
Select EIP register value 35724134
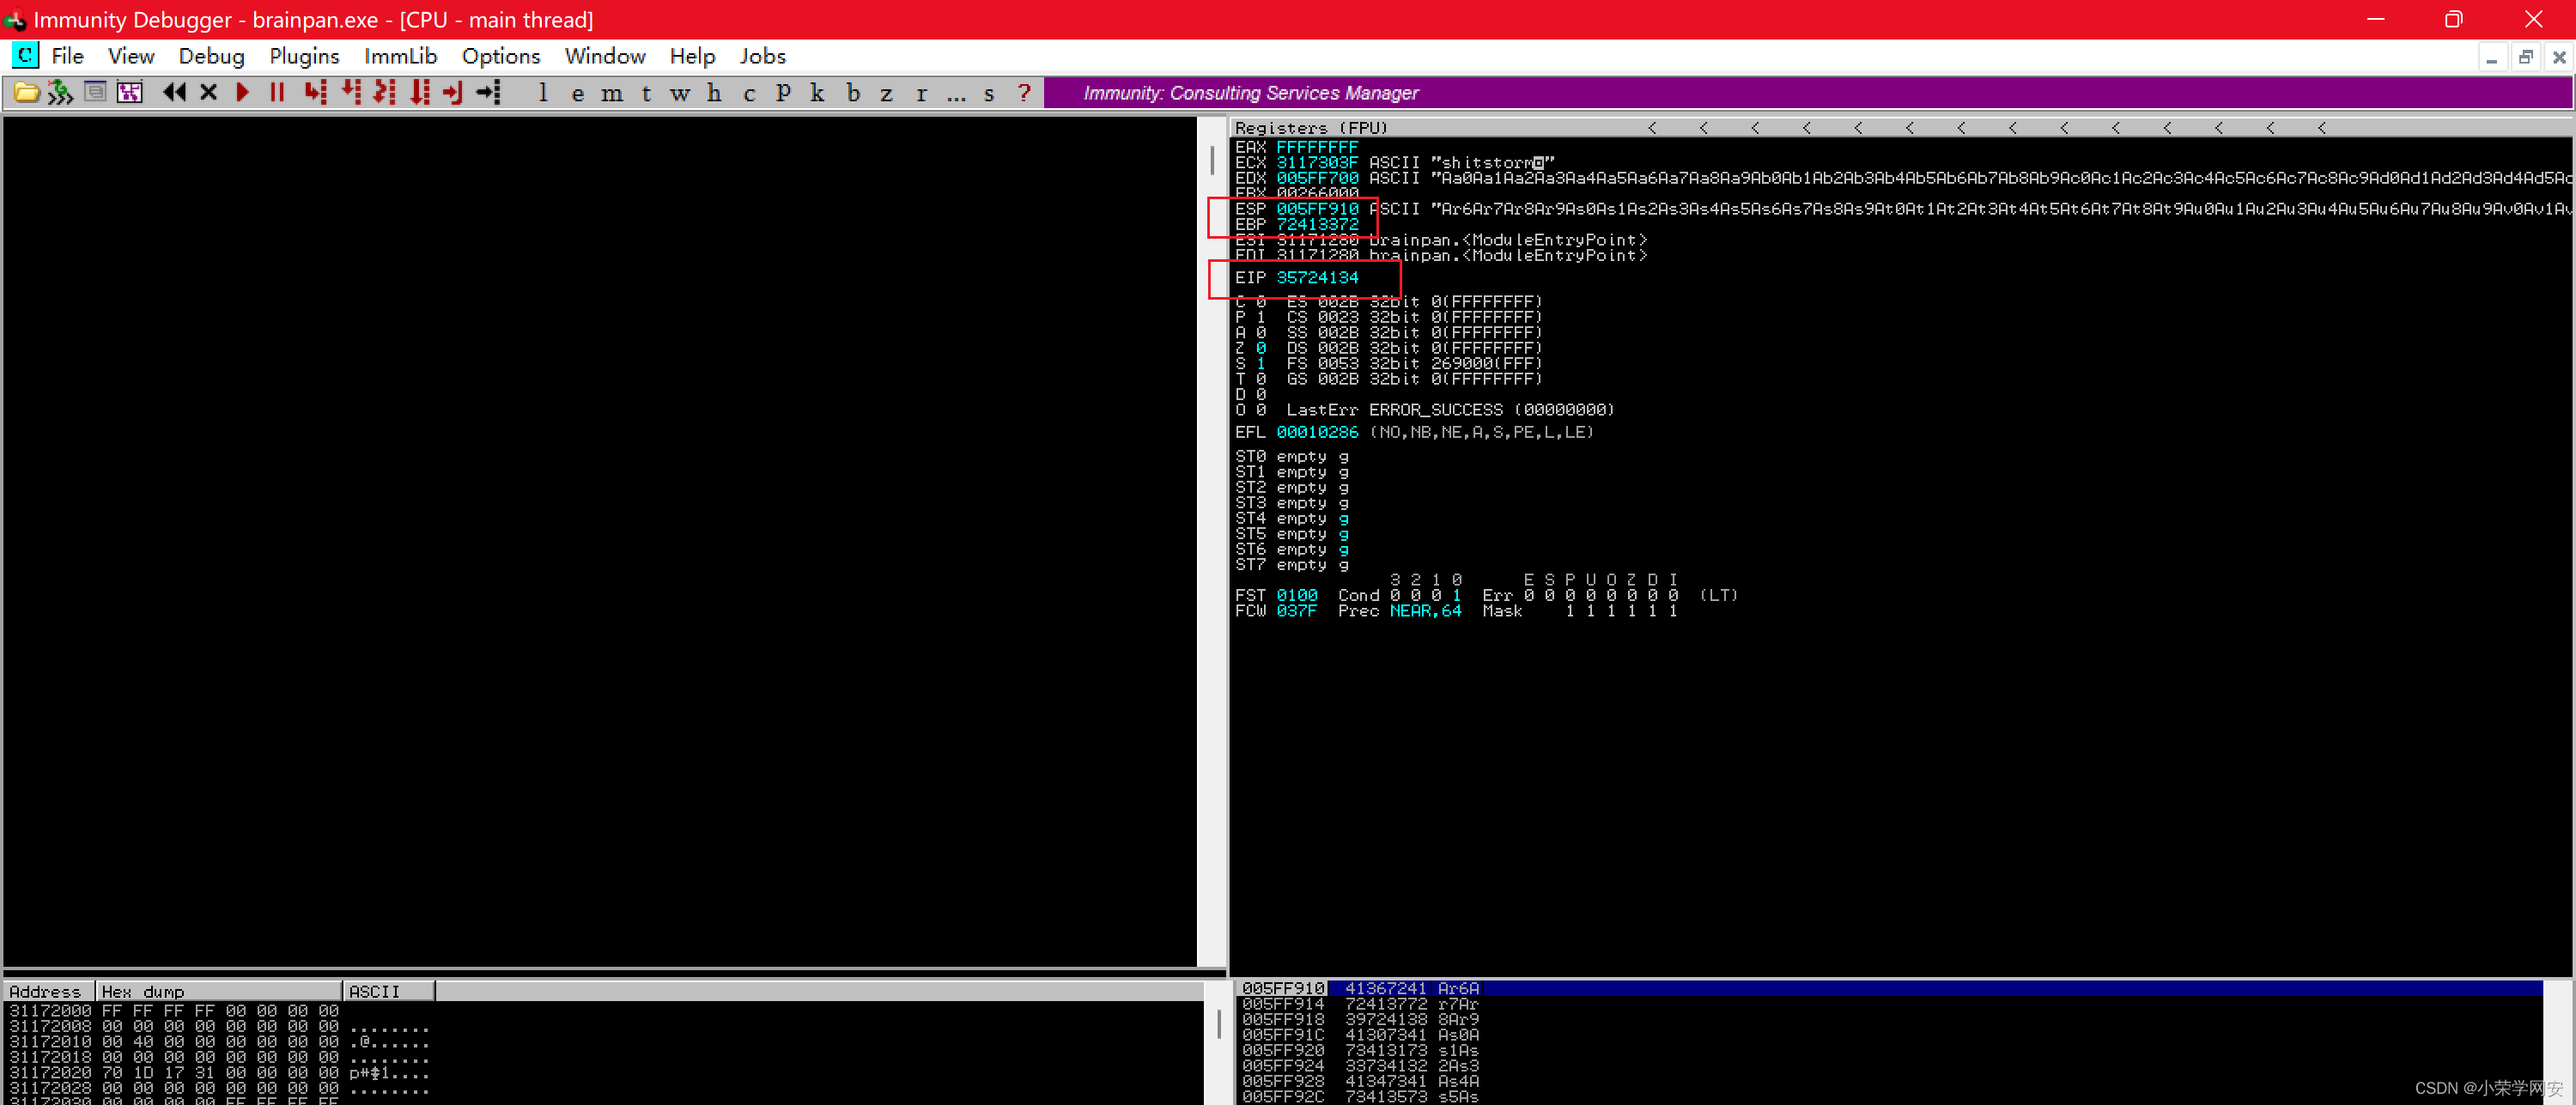pyautogui.click(x=1317, y=277)
